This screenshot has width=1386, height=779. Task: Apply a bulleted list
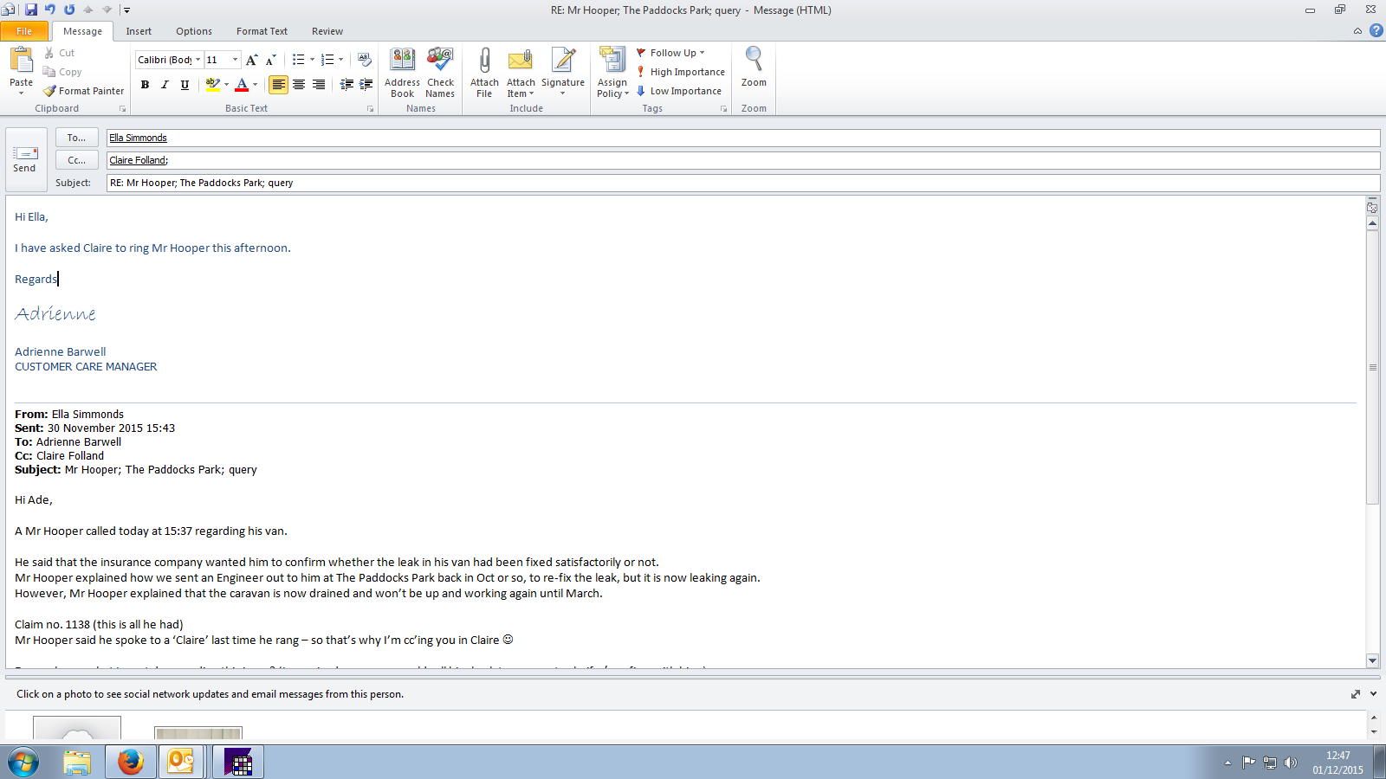point(298,60)
